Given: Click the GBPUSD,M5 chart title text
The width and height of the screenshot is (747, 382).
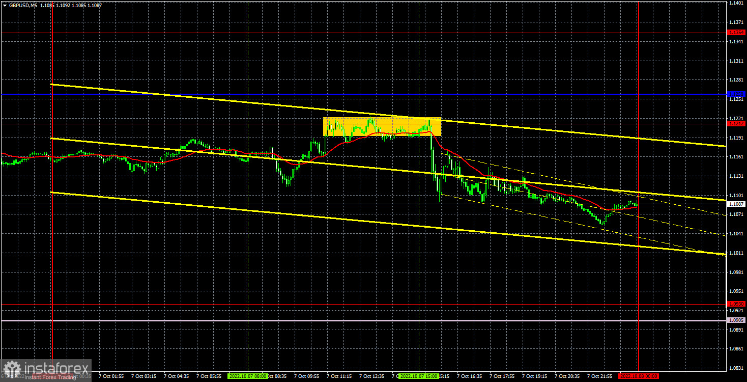Looking at the screenshot, I should [22, 5].
